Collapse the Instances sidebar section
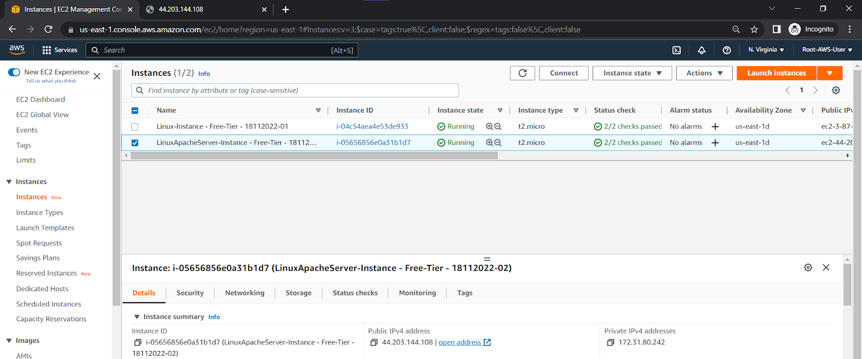Image resolution: width=862 pixels, height=359 pixels. [x=9, y=182]
